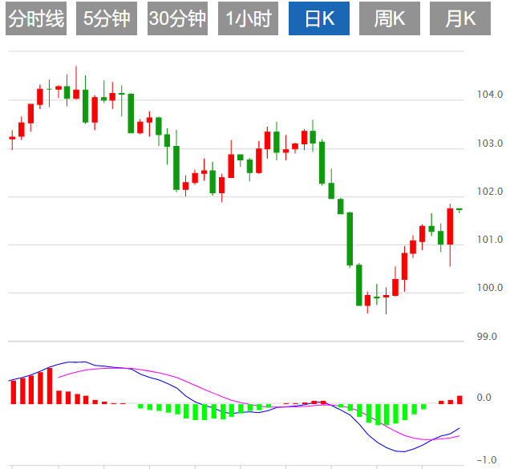Select the 5分钟 chart tab

[x=107, y=18]
